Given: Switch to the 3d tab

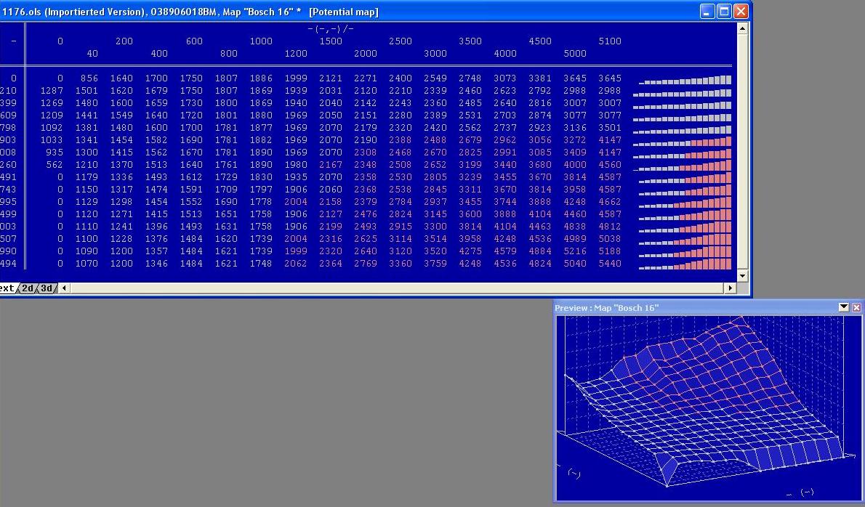Looking at the screenshot, I should (x=47, y=288).
